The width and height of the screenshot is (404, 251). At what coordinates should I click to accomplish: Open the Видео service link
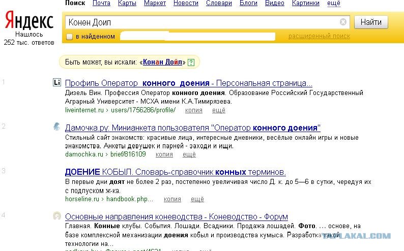[x=274, y=3]
